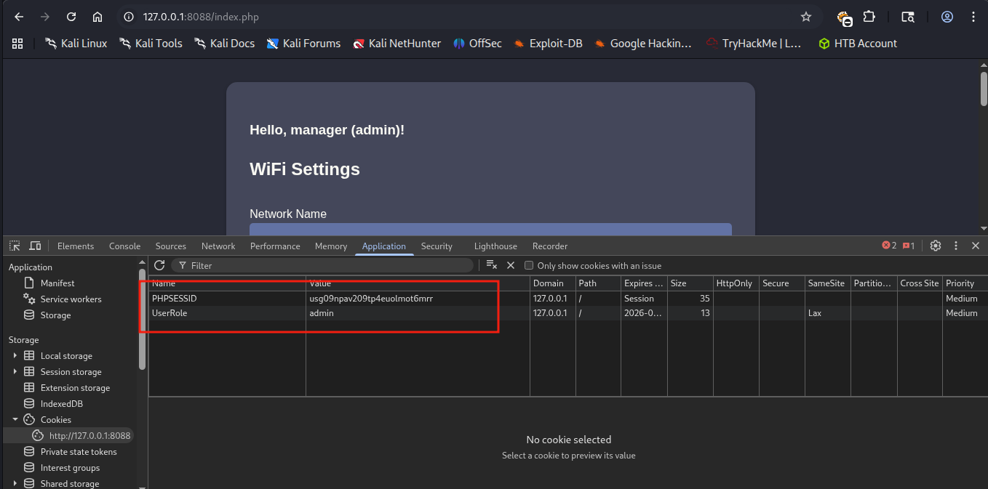Clear all cookies with the clear icon
Image resolution: width=988 pixels, height=489 pixels.
click(x=491, y=265)
